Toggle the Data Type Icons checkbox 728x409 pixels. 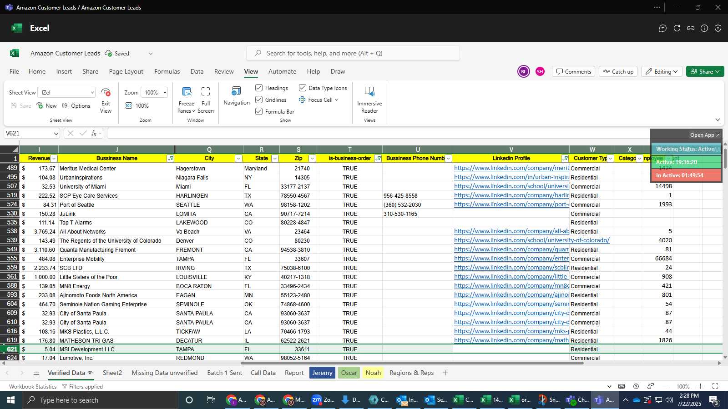[303, 88]
